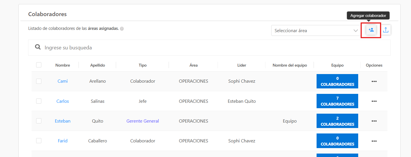Viewport: 411px width, 157px height.
Task: Click Sophi Chavez in Cami's row
Action: [242, 81]
